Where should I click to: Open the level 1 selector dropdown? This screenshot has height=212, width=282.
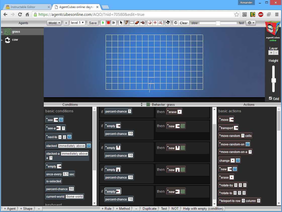click(77, 23)
